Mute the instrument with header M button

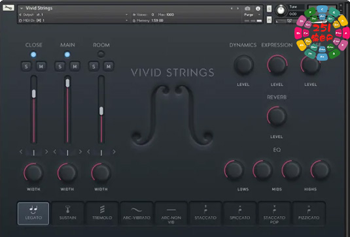click(269, 20)
